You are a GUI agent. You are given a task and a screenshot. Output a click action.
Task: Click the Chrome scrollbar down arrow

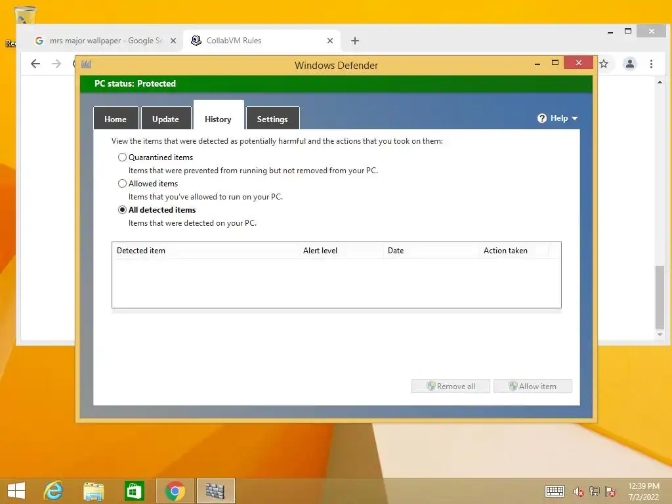coord(660,335)
